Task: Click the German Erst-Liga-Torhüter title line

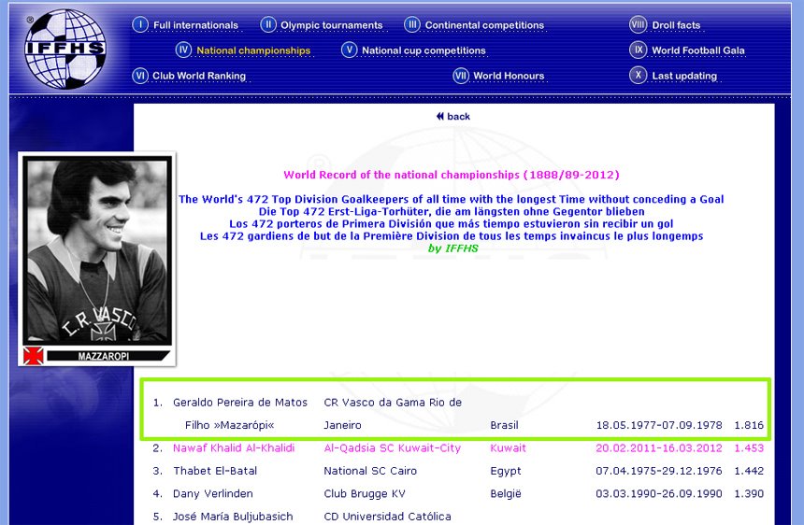Action: coord(452,211)
